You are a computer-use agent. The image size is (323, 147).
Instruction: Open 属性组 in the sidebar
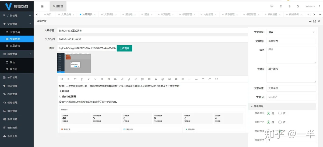[17, 69]
